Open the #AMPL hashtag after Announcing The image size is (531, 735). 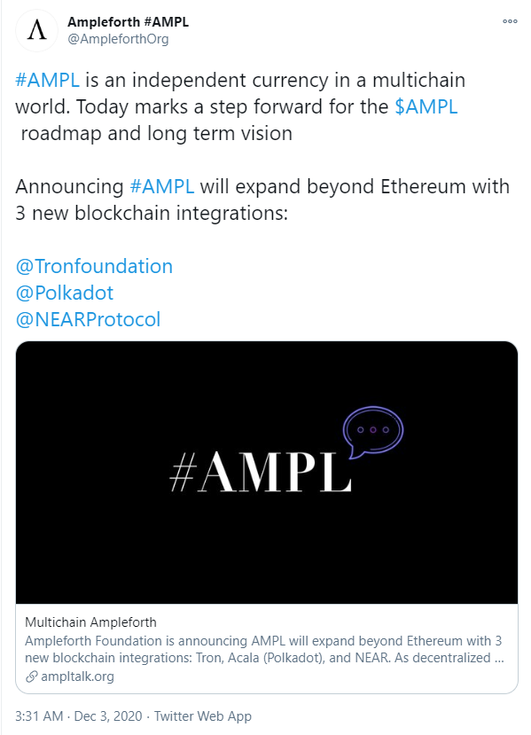point(161,186)
